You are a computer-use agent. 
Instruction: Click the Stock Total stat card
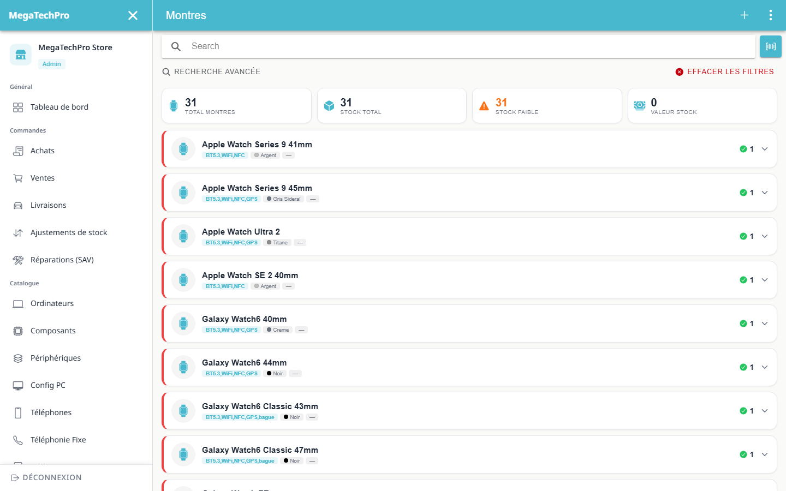[392, 106]
